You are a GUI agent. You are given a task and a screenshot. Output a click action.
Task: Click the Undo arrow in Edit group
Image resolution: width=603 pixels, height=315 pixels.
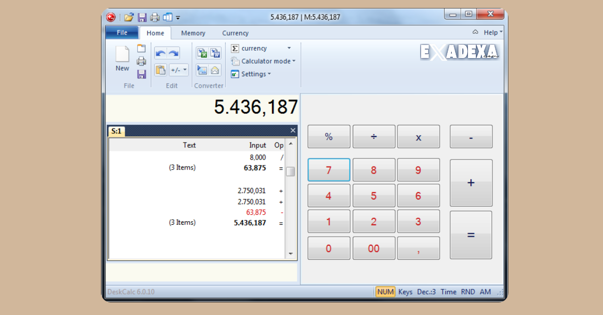pyautogui.click(x=161, y=53)
